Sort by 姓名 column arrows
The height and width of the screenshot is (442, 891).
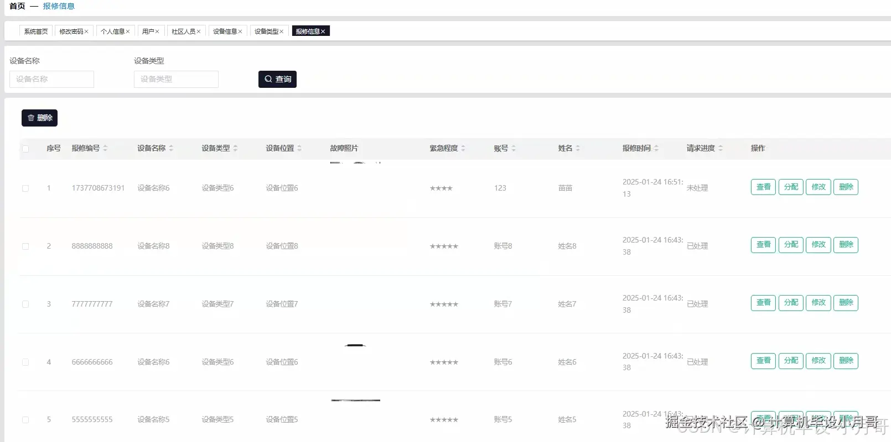[x=578, y=148]
